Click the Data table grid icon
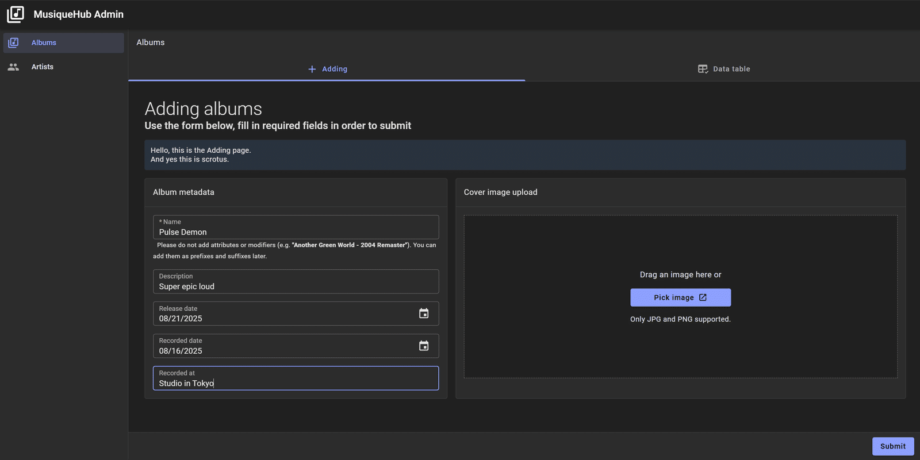This screenshot has width=920, height=460. (x=703, y=69)
